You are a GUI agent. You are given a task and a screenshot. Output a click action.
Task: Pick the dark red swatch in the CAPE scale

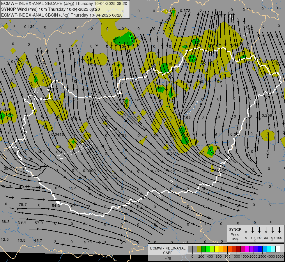pyautogui.click(x=238, y=249)
